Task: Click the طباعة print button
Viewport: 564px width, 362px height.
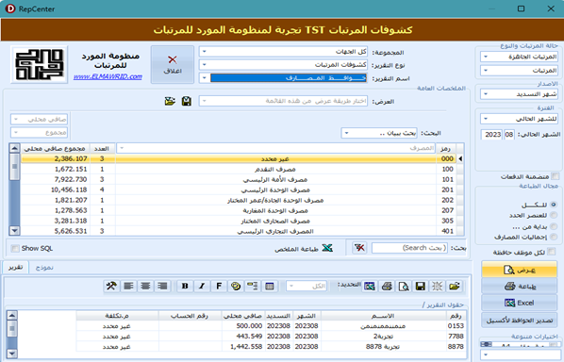Action: 519,287
